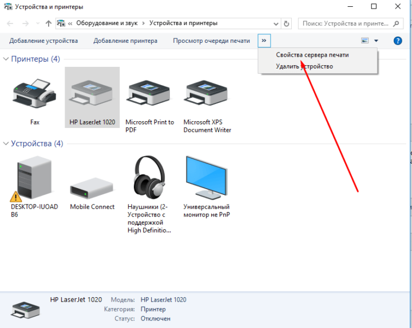Click the toolbar overflow chevron button
Viewport: 412px width, 328px height.
coord(264,41)
